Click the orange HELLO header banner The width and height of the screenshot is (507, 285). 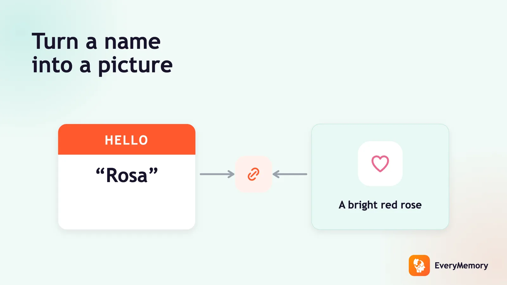point(127,139)
